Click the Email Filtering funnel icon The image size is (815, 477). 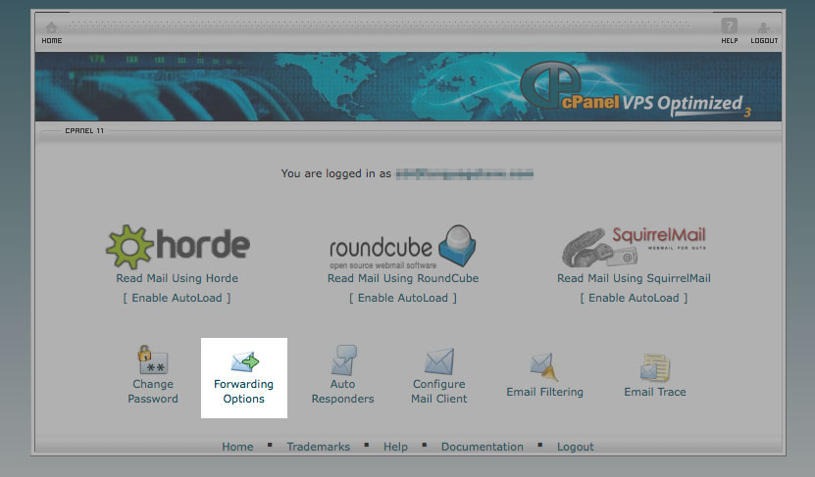click(x=543, y=366)
